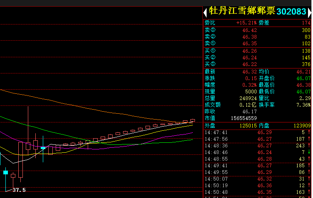
Task: Click the 涨跌 value 0.15
Action: pyautogui.click(x=251, y=78)
